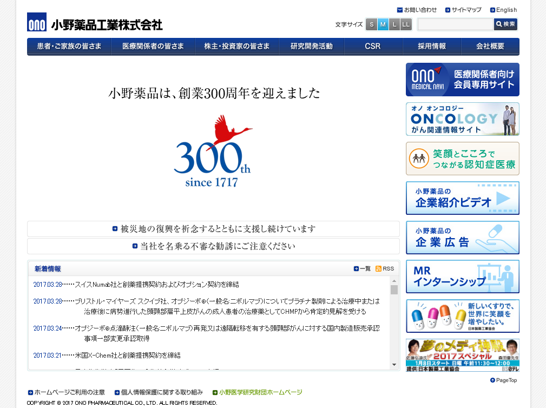Open the 夢のメディ神殿 2017 banner

[463, 356]
